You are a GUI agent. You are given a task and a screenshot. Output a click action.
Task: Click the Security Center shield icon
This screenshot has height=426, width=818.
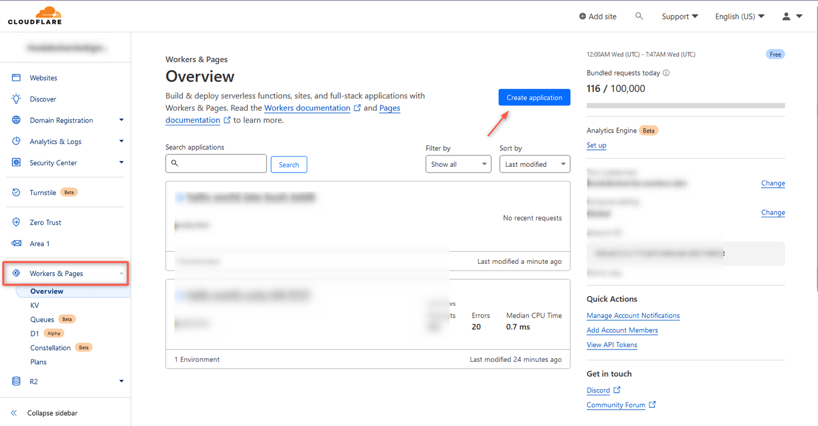point(16,163)
